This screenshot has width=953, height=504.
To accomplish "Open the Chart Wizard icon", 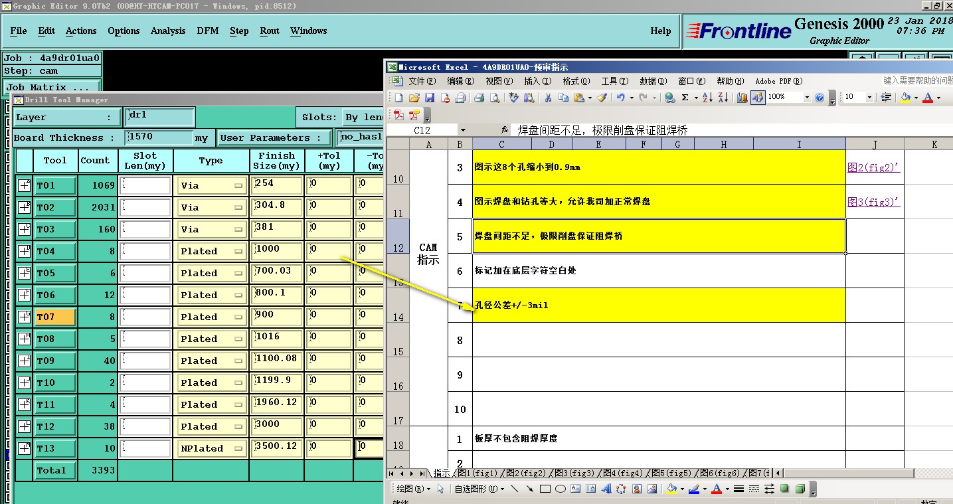I will coord(742,97).
